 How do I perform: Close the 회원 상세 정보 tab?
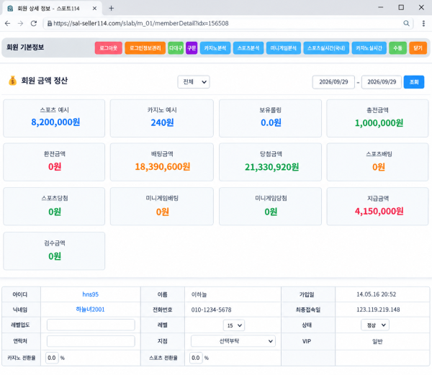coord(94,8)
